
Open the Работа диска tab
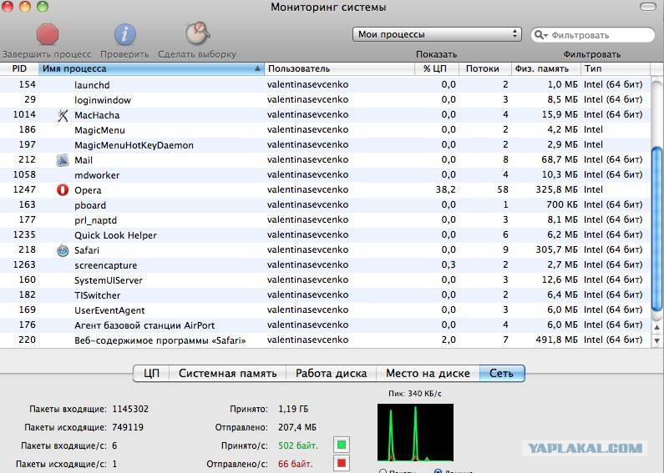point(331,373)
